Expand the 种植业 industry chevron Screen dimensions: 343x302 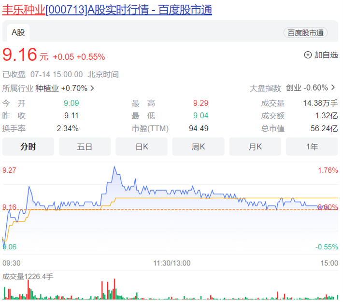pyautogui.click(x=92, y=88)
